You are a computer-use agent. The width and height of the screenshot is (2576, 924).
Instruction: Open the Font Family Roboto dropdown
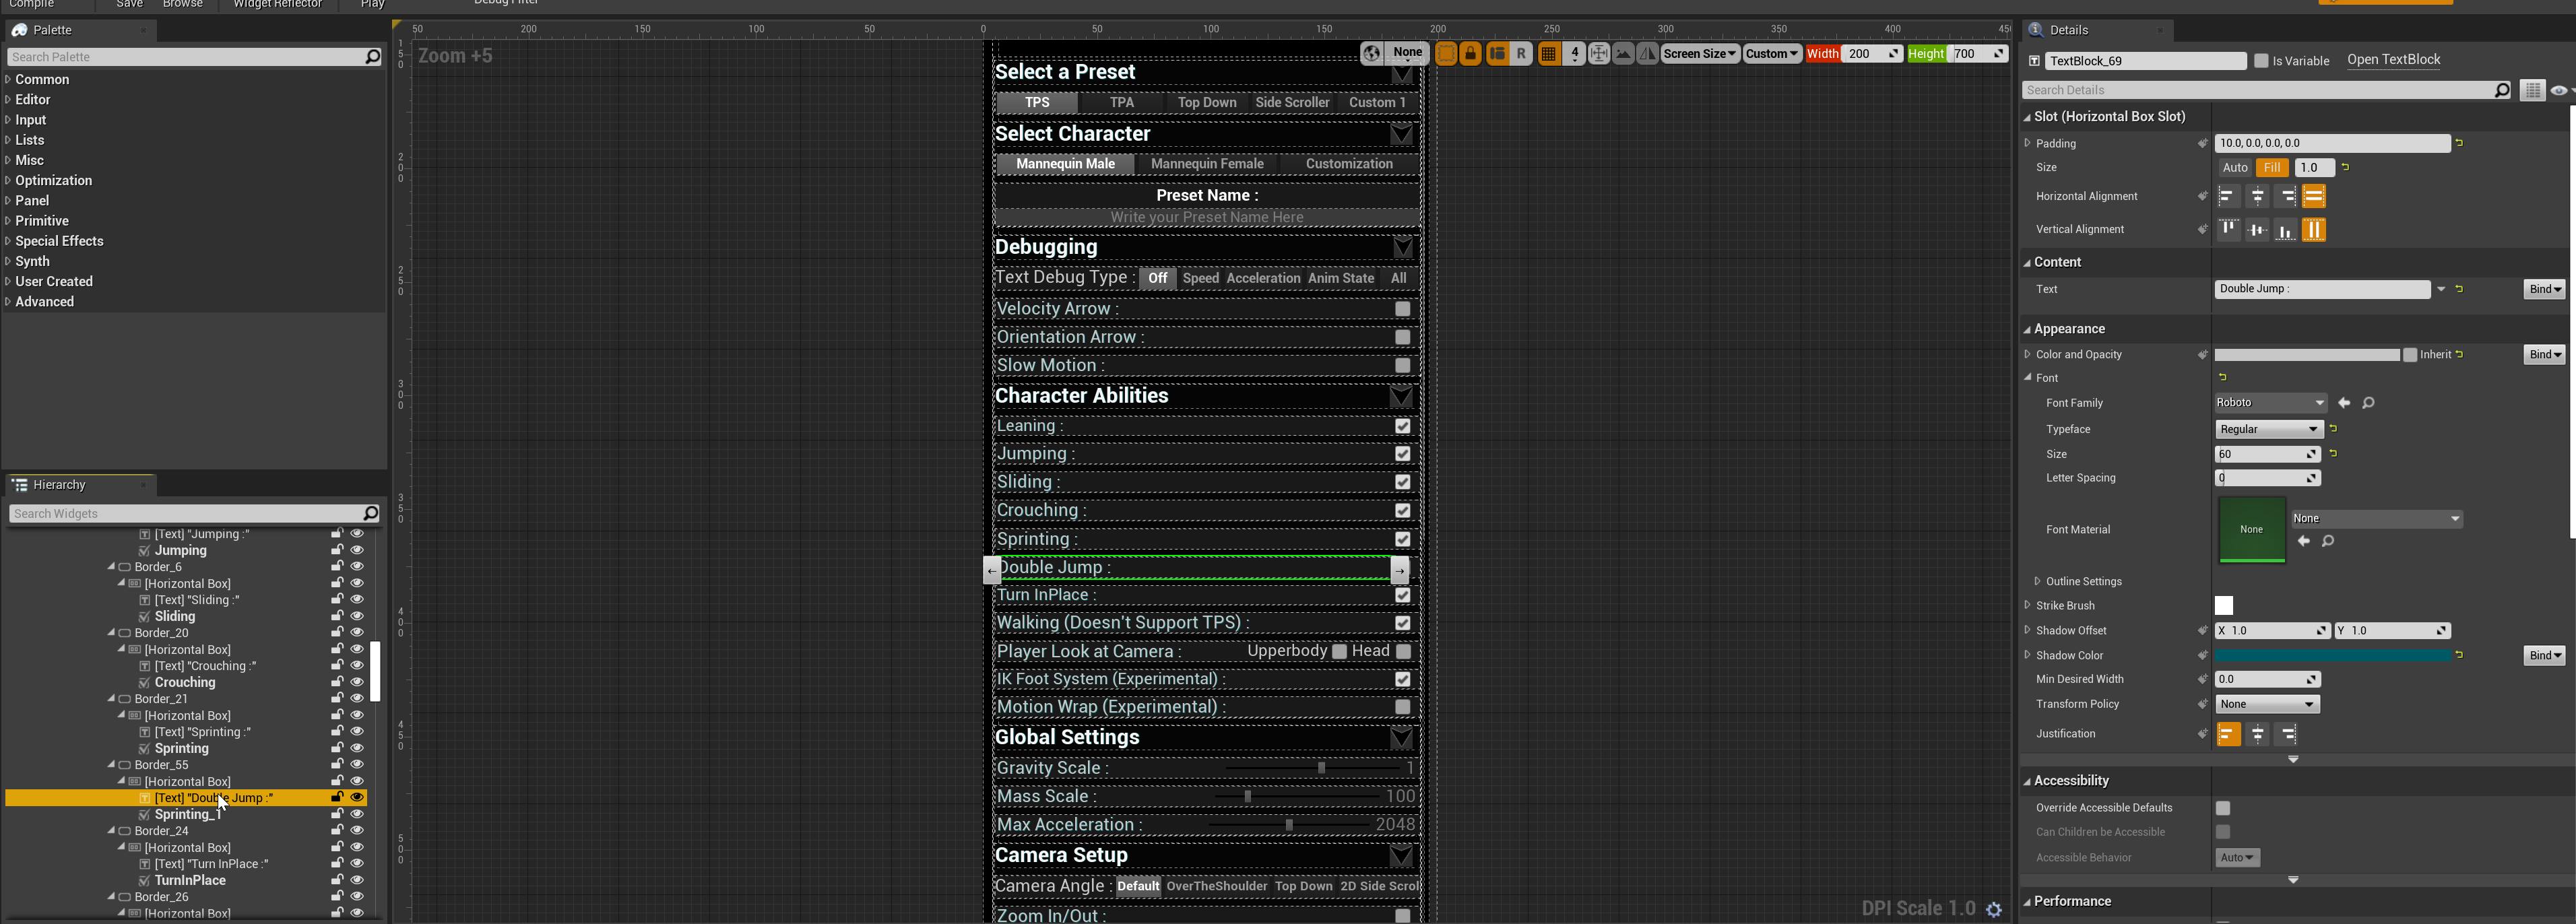click(x=2271, y=403)
